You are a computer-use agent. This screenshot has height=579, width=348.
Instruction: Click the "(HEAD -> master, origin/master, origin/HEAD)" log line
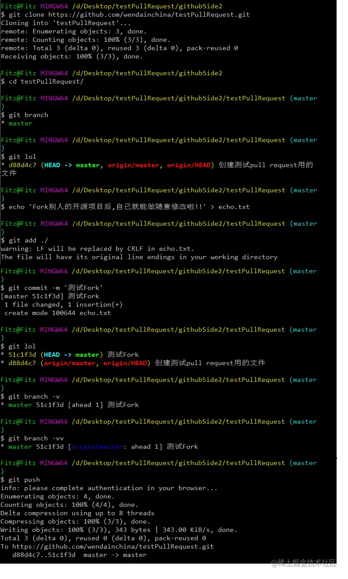point(157,169)
